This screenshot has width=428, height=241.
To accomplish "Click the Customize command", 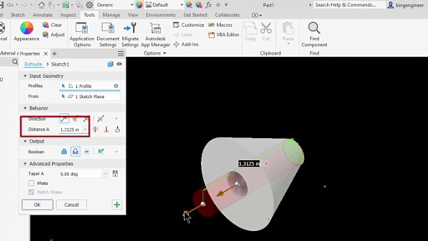I will (188, 25).
